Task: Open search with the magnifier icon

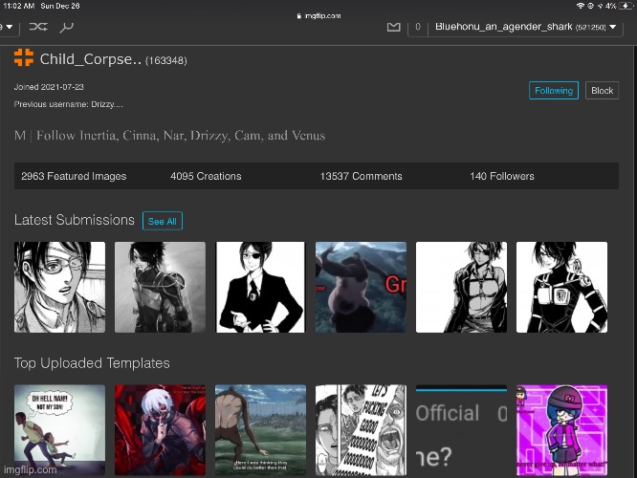Action: (66, 27)
